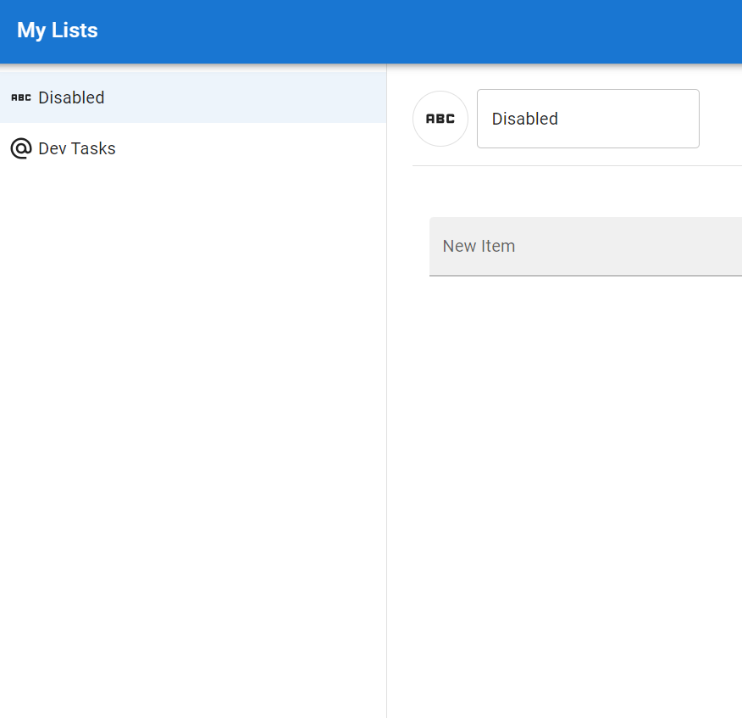
Task: Click the My Lists header title
Action: 58,31
